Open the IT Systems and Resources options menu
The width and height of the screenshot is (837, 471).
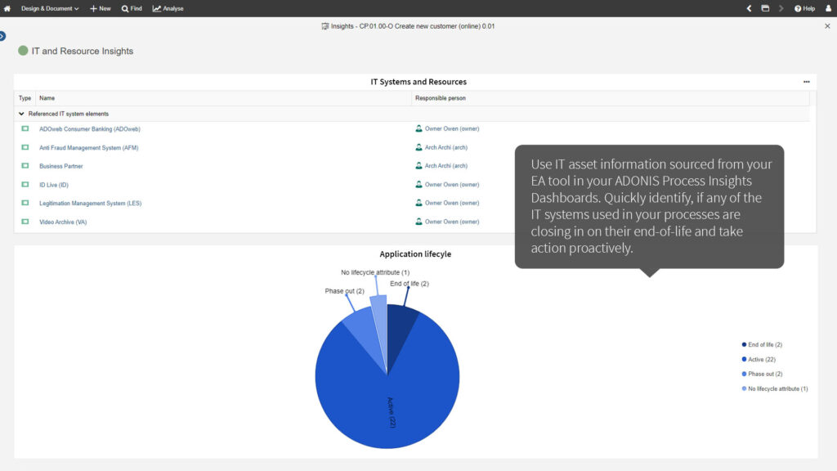[x=806, y=81]
